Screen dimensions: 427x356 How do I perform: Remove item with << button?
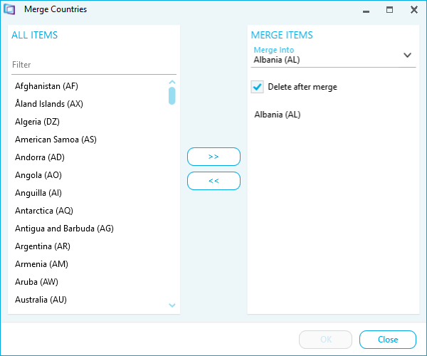213,181
